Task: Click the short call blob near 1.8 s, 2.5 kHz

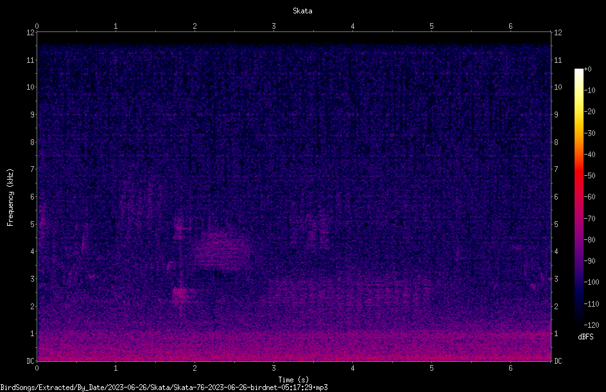Action: click(180, 294)
